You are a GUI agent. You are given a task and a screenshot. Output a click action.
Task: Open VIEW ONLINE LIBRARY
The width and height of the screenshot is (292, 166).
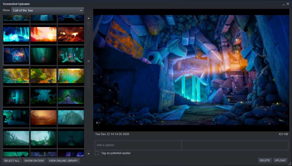tap(63, 161)
